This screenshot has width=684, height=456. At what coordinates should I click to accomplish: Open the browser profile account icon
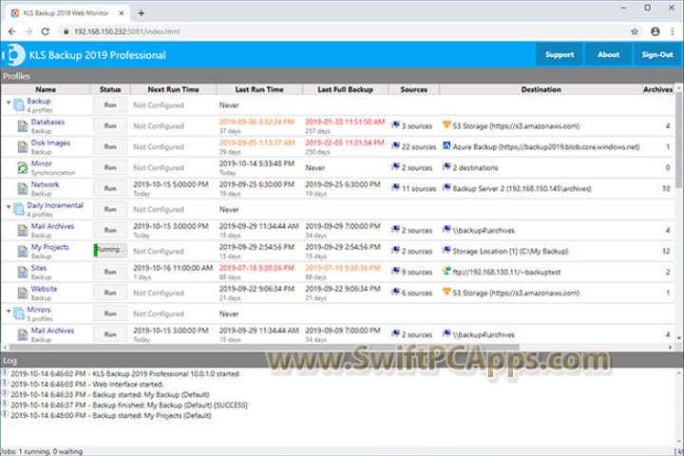coord(655,31)
